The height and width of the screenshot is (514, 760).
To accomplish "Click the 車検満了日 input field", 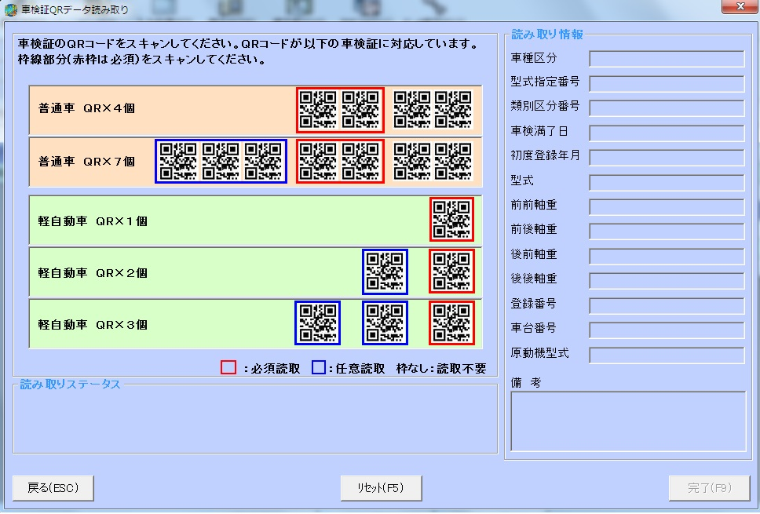I will click(x=667, y=133).
